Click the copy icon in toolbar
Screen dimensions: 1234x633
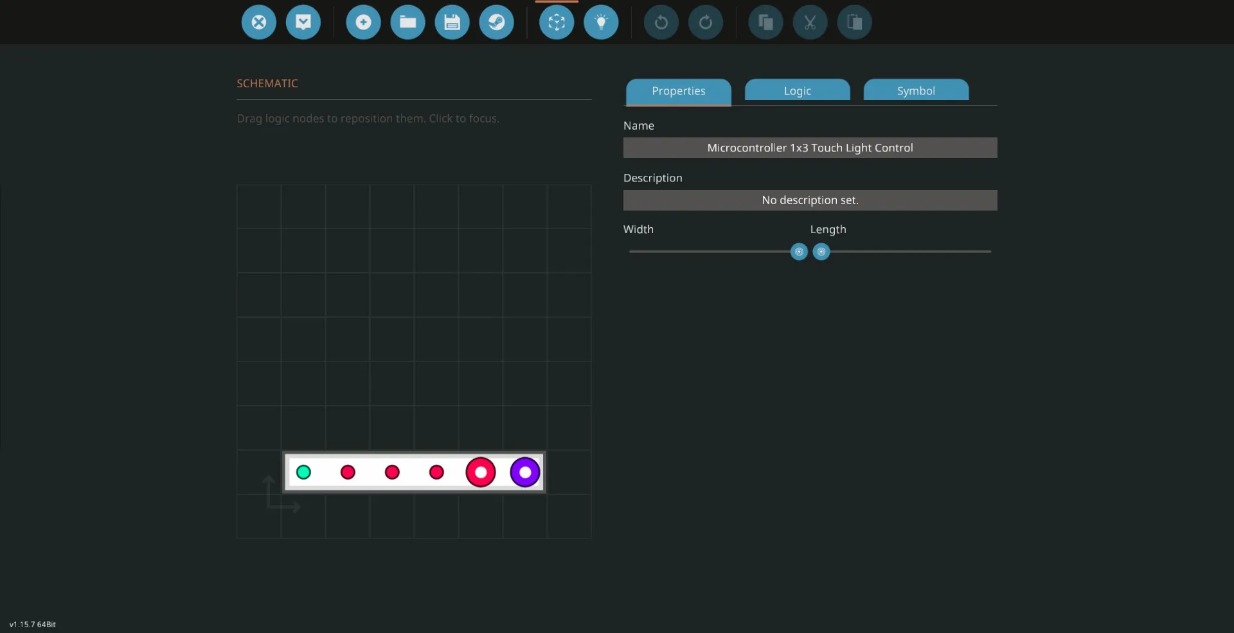765,22
